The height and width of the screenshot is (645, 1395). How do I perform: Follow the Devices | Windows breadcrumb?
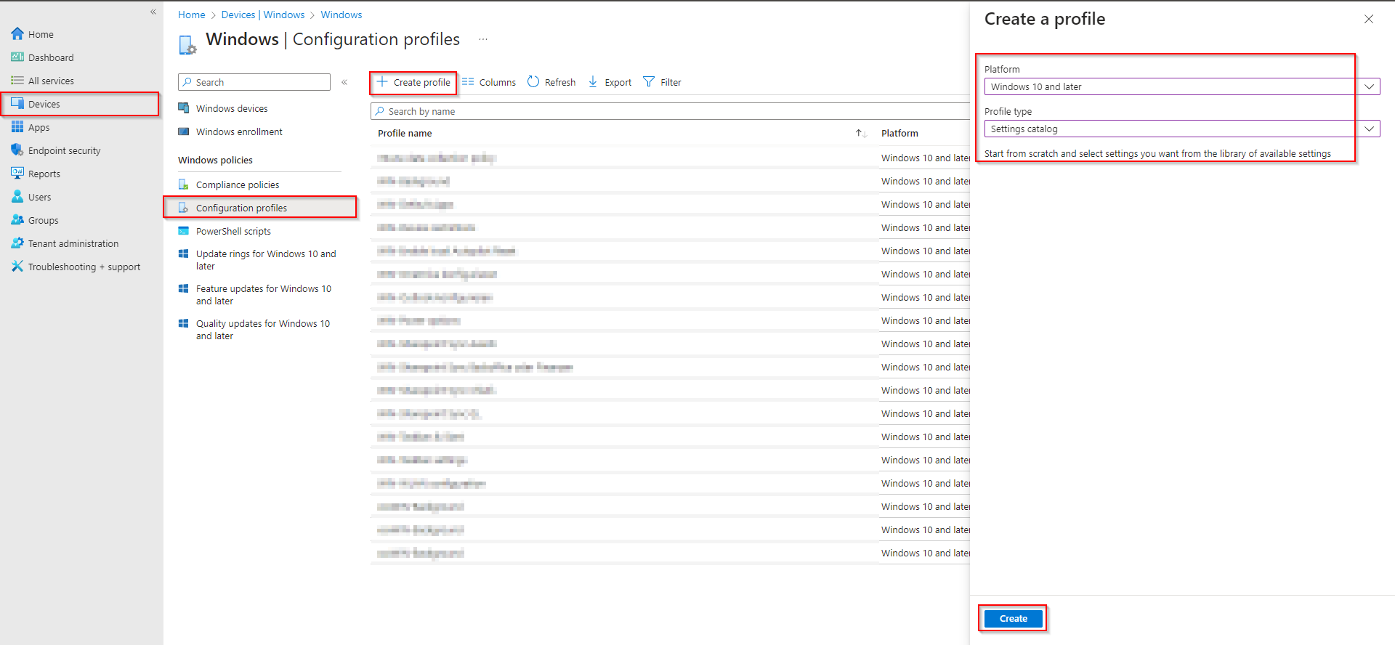pyautogui.click(x=263, y=15)
